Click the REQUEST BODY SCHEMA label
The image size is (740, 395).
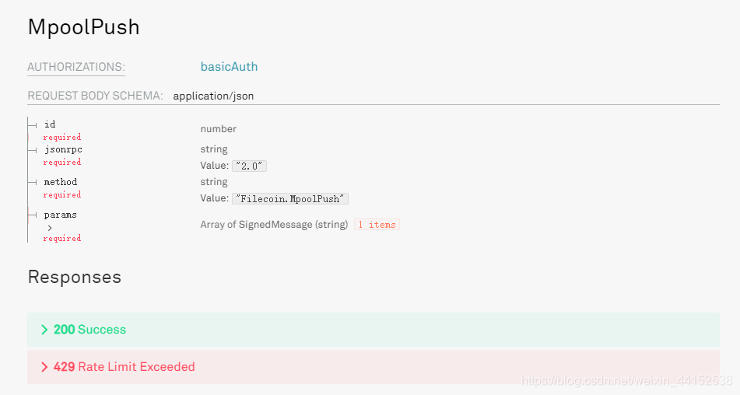(95, 96)
